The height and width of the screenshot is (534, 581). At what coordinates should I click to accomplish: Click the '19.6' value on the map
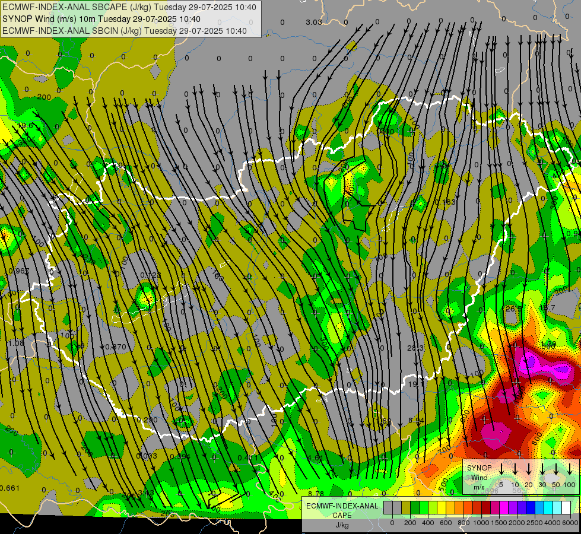[x=26, y=126]
